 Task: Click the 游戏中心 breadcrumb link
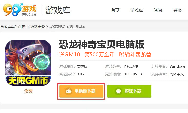click(x=37, y=26)
